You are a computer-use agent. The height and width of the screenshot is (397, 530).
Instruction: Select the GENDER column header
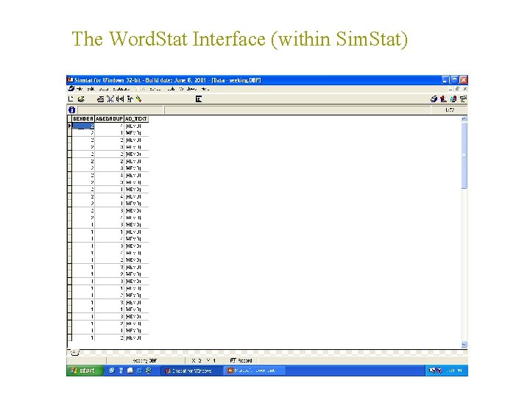[x=83, y=119]
